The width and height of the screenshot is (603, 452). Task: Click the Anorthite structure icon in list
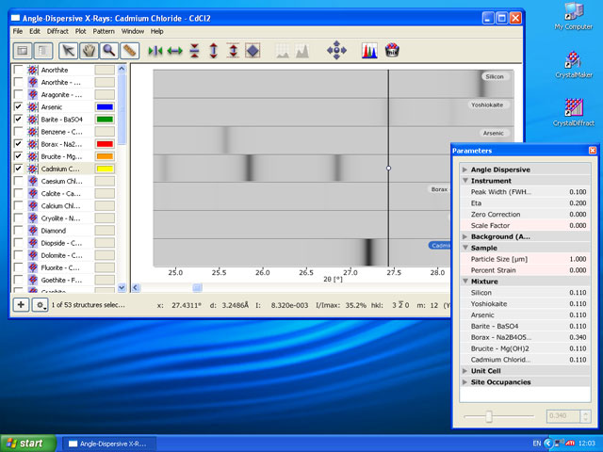pyautogui.click(x=33, y=70)
